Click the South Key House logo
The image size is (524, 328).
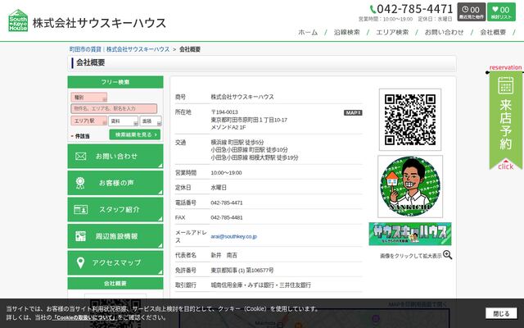coord(18,20)
